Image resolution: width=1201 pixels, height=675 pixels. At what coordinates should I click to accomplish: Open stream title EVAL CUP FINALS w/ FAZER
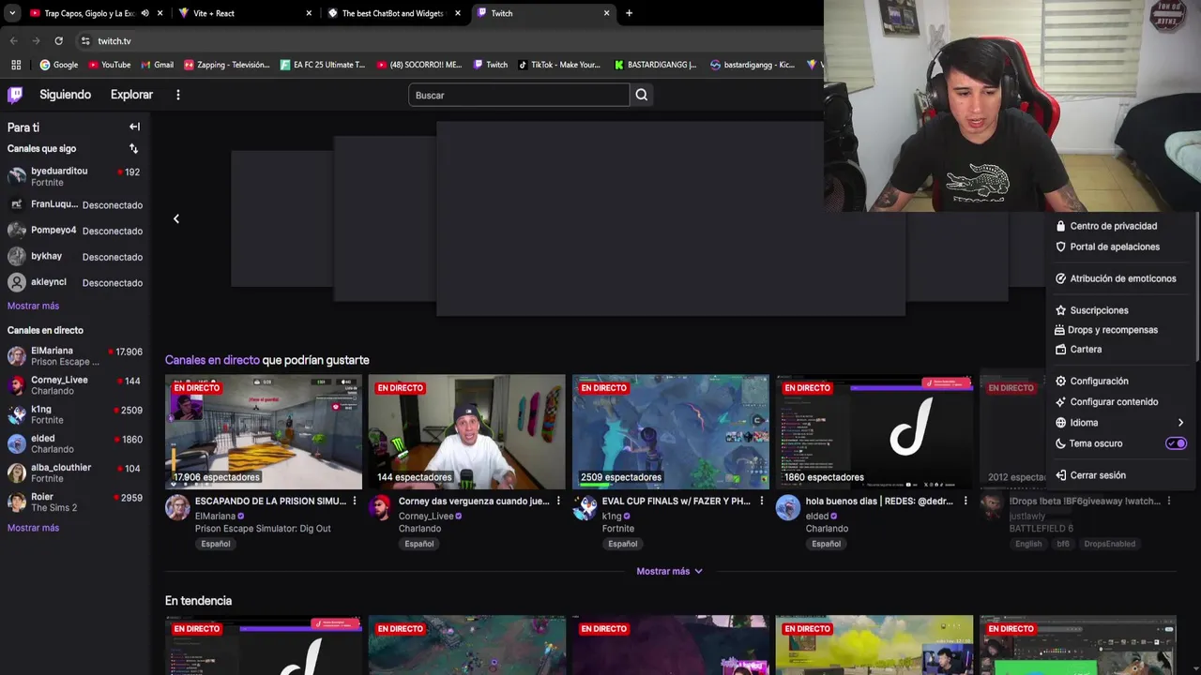pyautogui.click(x=677, y=502)
